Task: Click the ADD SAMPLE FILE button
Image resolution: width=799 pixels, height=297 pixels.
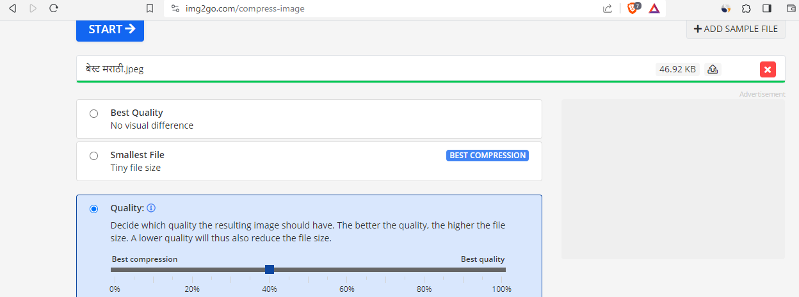Action: click(736, 29)
